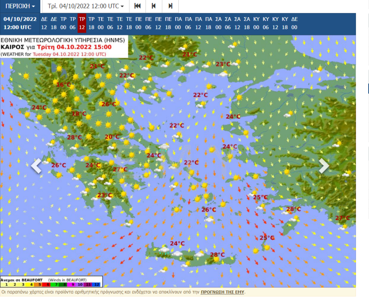Open the ΠΡΟΓΝΩΣΗ ΤΗΣ ΕΜΥ link
The image size is (369, 298).
coord(222,292)
